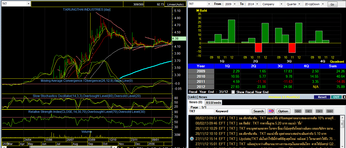Click the Sum column header
Image resolution: width=346 pixels, height=148 pixels.
pyautogui.click(x=333, y=66)
